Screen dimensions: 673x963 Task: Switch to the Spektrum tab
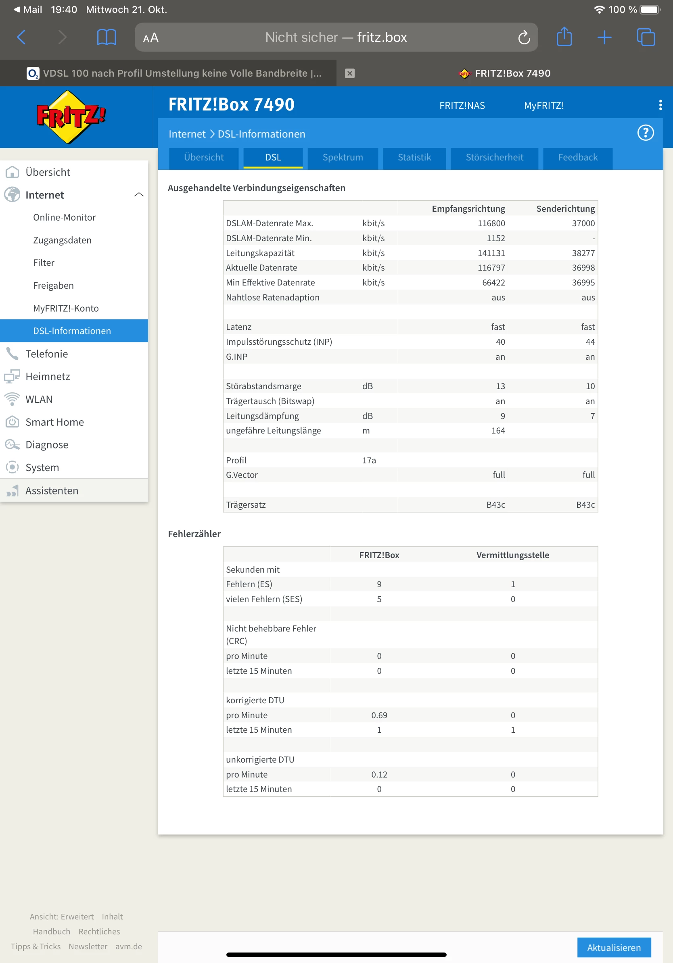[343, 158]
